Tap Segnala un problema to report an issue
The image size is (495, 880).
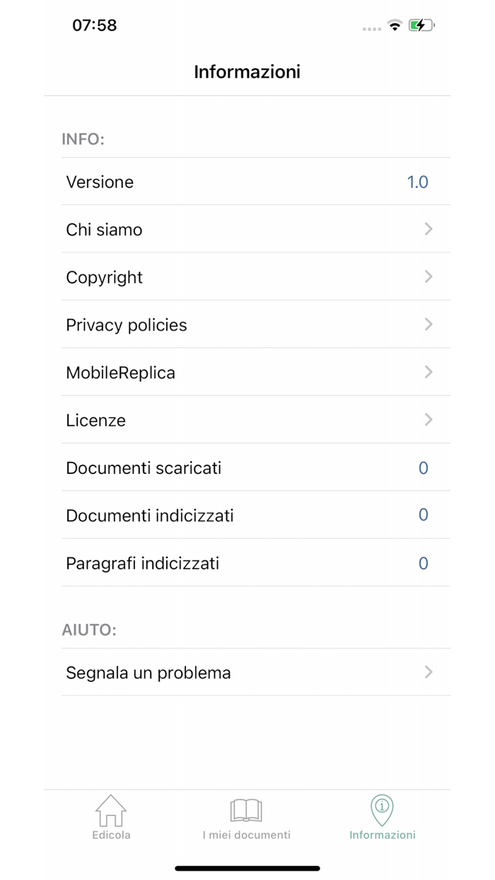(x=248, y=673)
